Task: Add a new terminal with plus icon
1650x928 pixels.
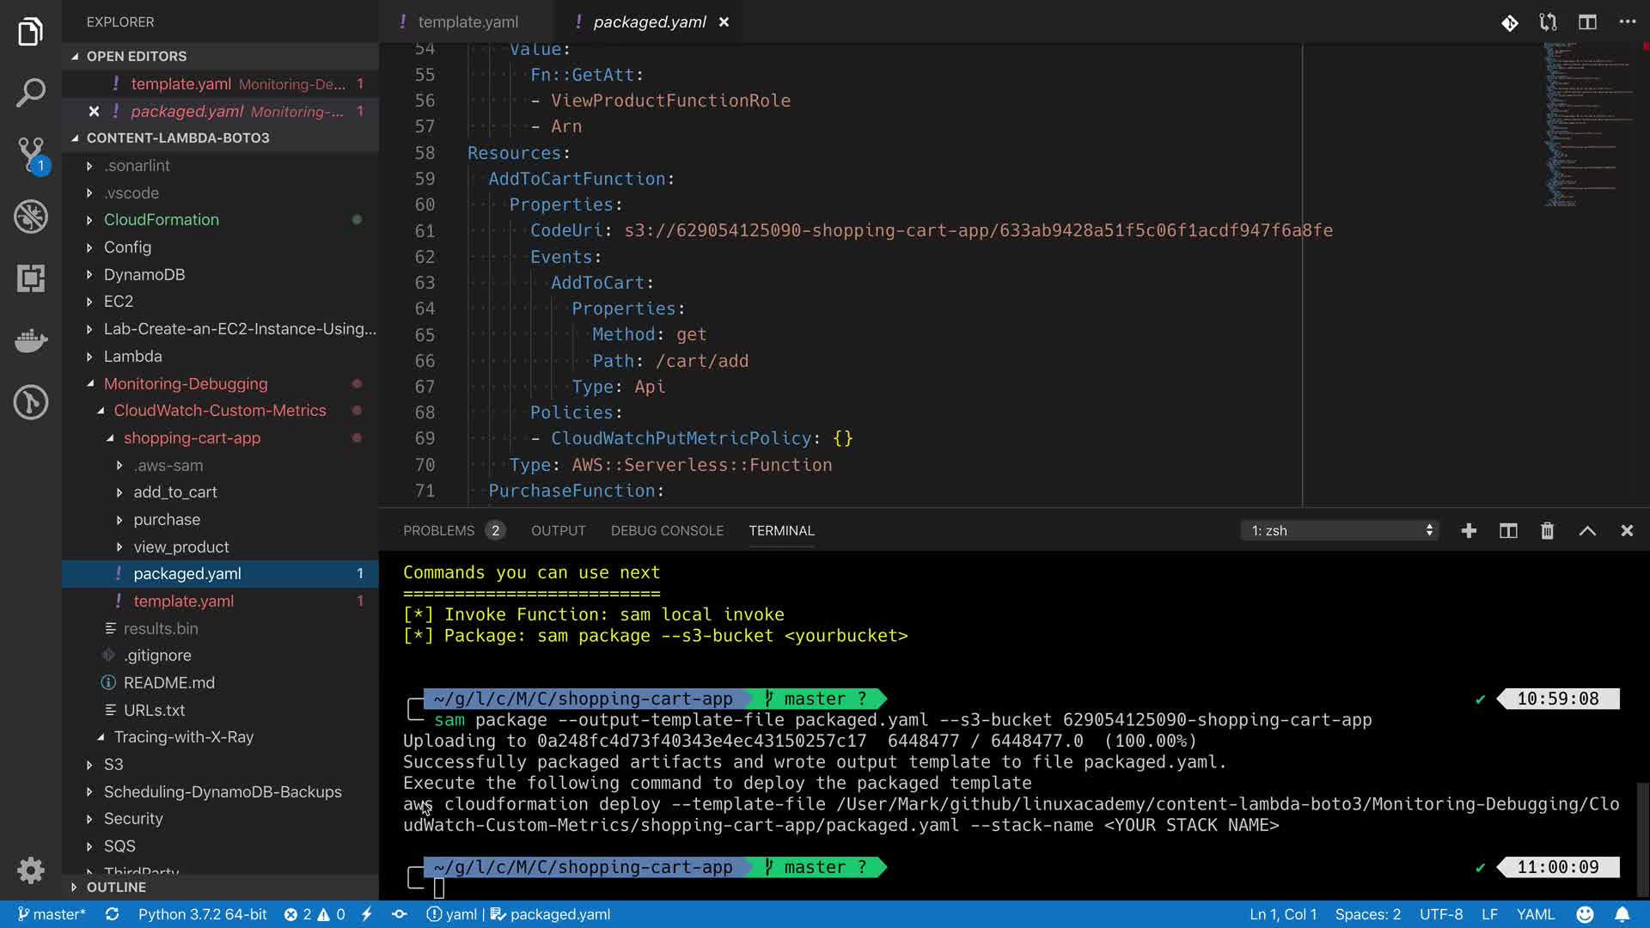Action: point(1469,531)
